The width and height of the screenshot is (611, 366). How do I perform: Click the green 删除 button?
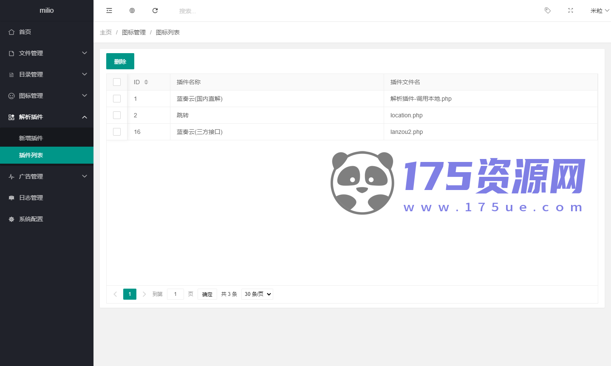pyautogui.click(x=120, y=61)
